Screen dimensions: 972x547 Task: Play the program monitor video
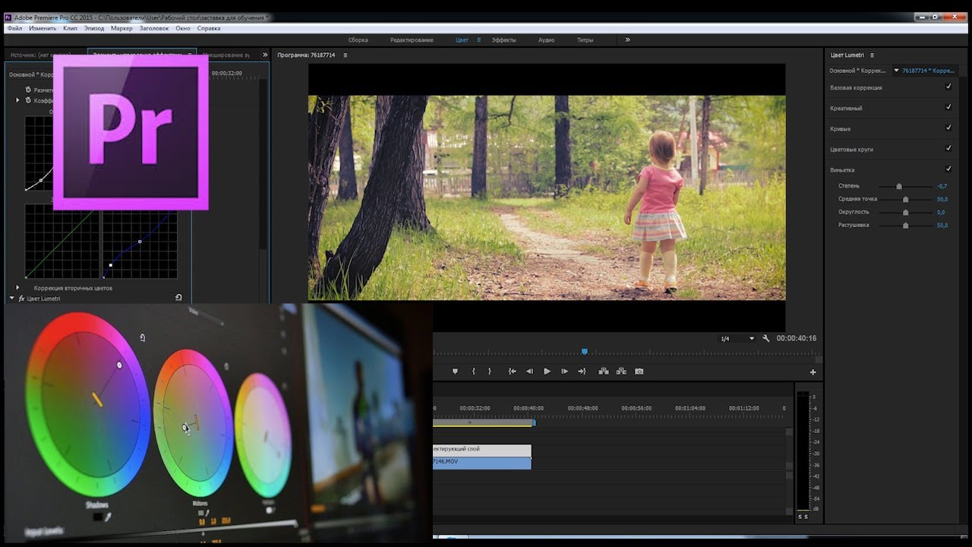[547, 372]
